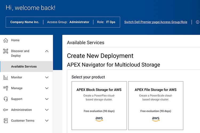
Task: Select APEX File Storage for AWS title
Action: click(156, 90)
